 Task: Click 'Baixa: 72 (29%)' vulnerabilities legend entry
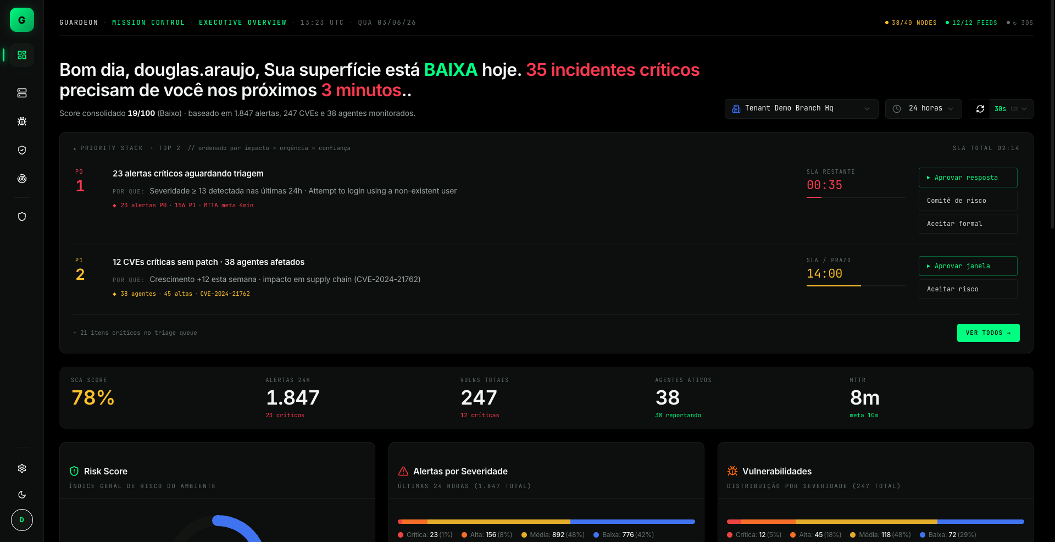tap(948, 535)
